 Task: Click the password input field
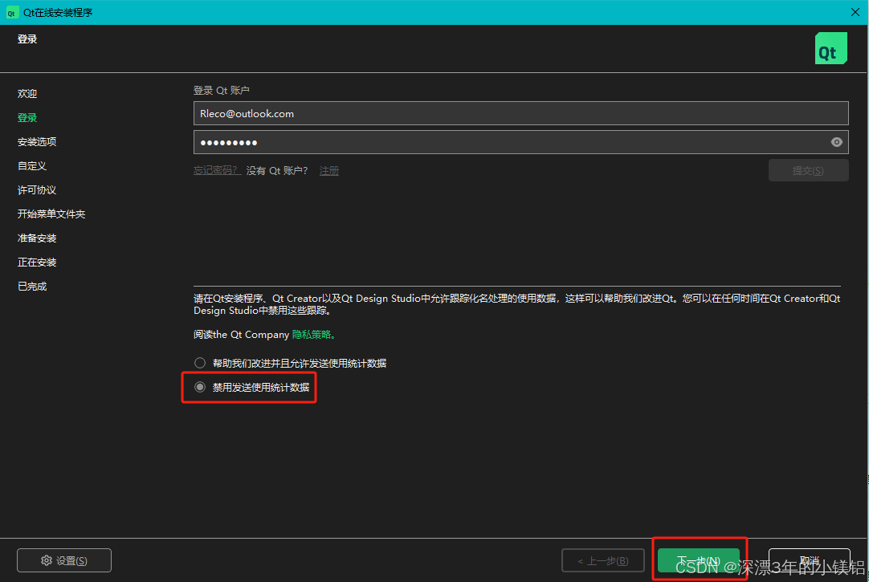click(520, 142)
